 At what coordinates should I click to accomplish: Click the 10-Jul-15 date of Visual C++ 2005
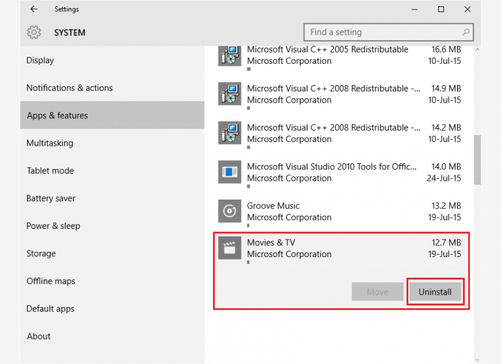[445, 61]
